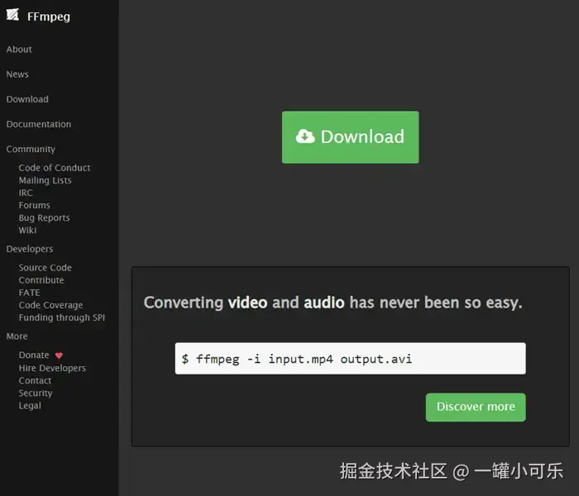Click the red heart icon beside Donate
579x496 pixels.
click(x=59, y=355)
